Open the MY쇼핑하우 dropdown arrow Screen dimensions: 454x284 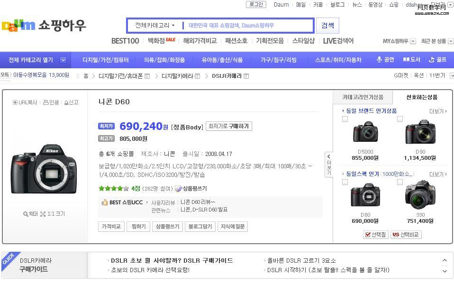[x=413, y=41]
